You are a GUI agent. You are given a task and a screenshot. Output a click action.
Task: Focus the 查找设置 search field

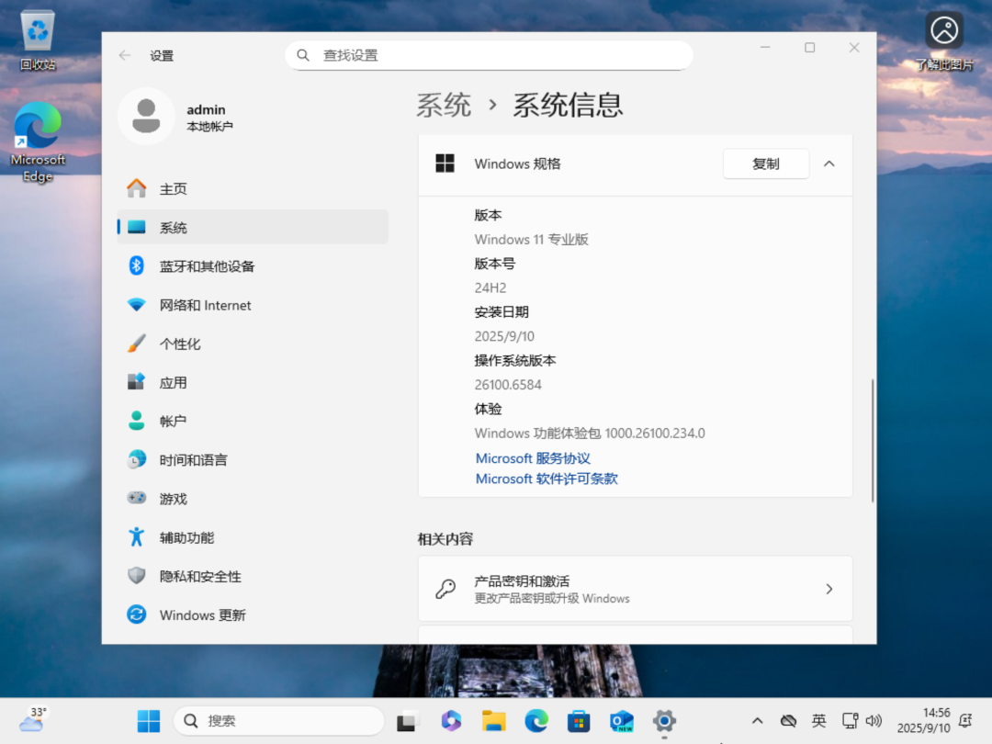(x=489, y=55)
